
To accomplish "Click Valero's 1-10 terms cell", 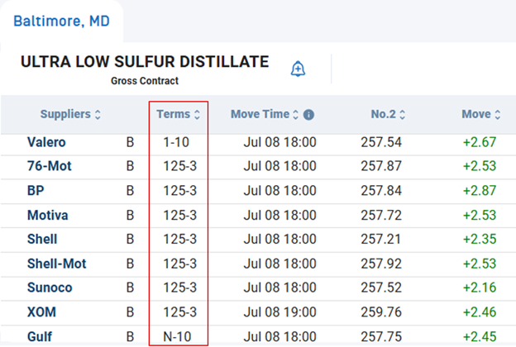I will 179,143.
